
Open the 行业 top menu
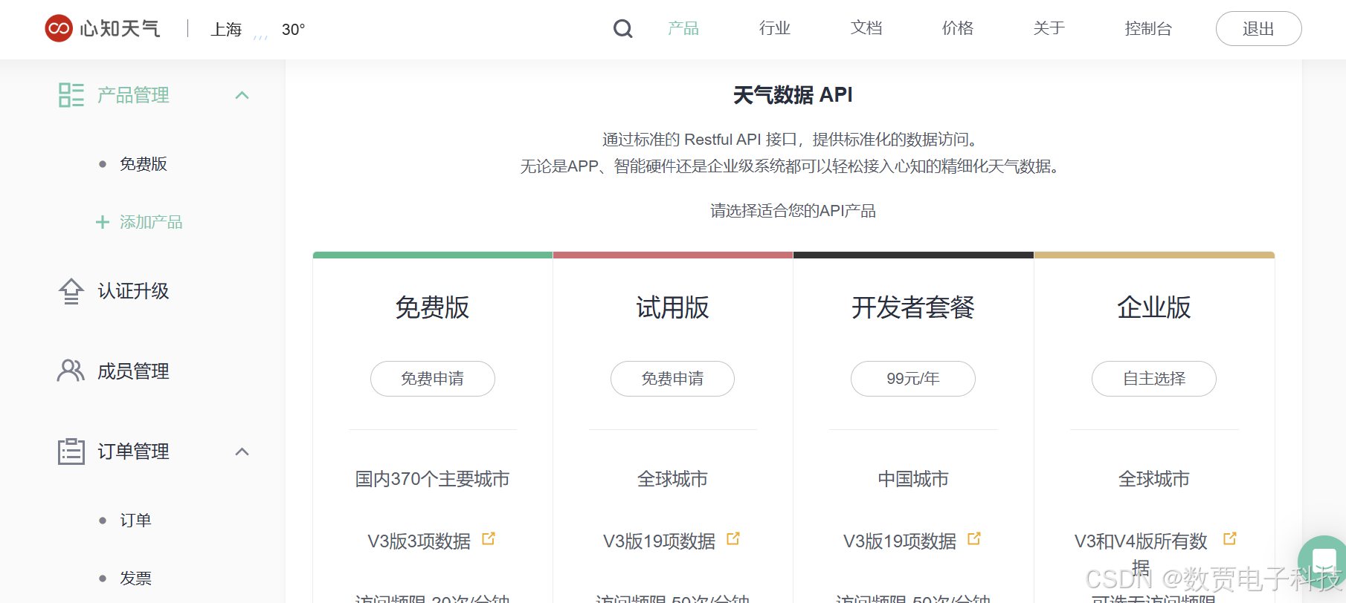pyautogui.click(x=775, y=28)
